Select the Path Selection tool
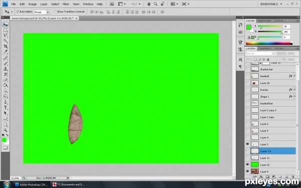 6,113
